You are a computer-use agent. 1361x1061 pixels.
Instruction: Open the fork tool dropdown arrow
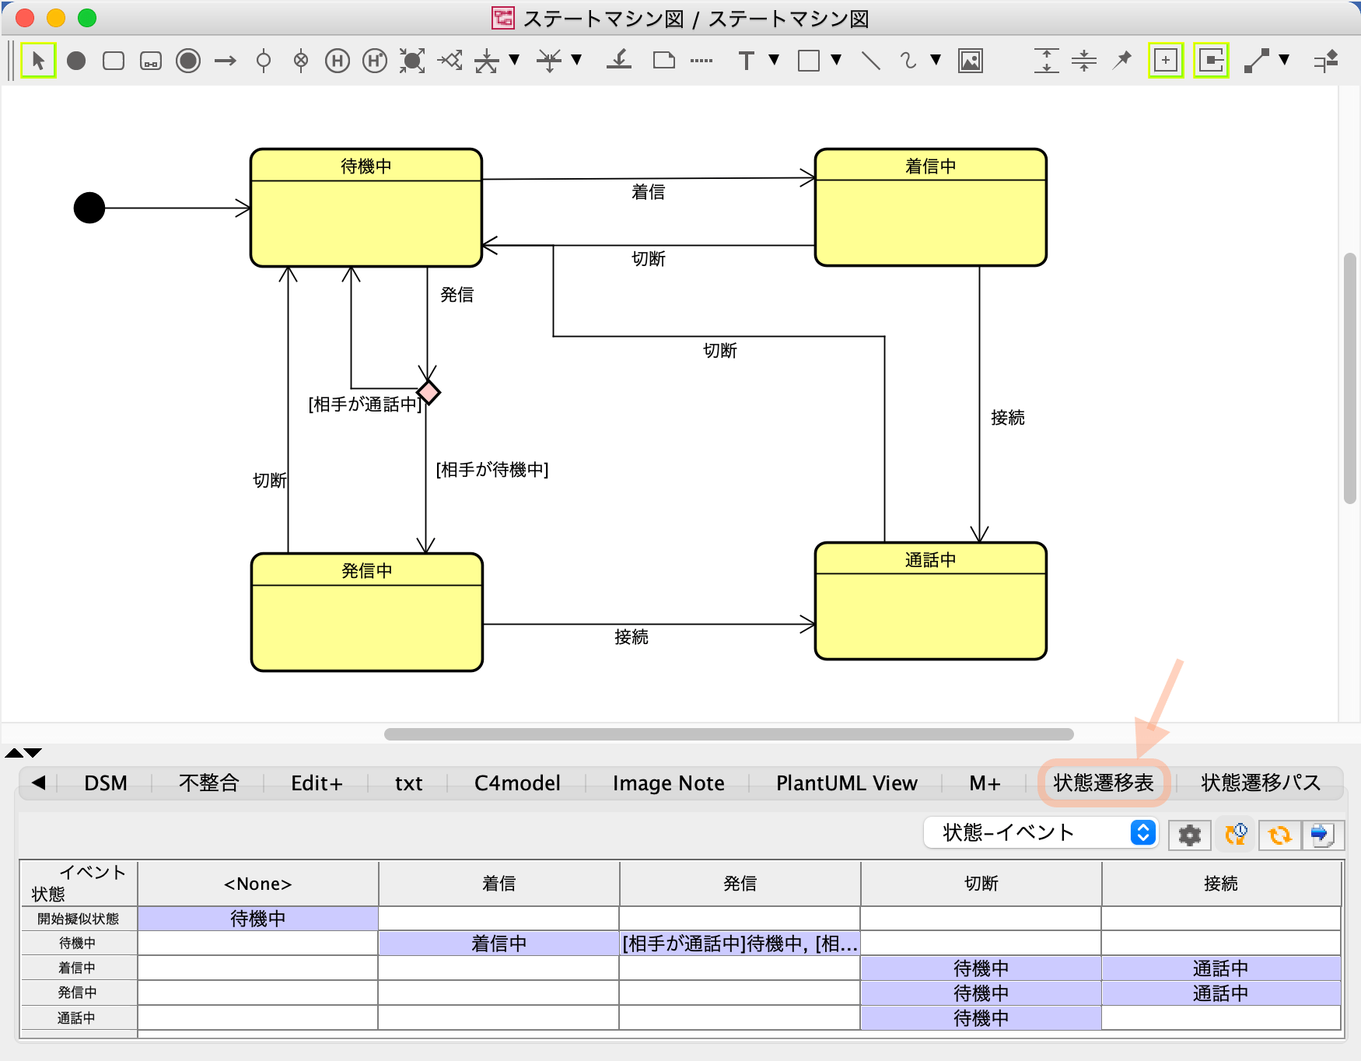[514, 60]
